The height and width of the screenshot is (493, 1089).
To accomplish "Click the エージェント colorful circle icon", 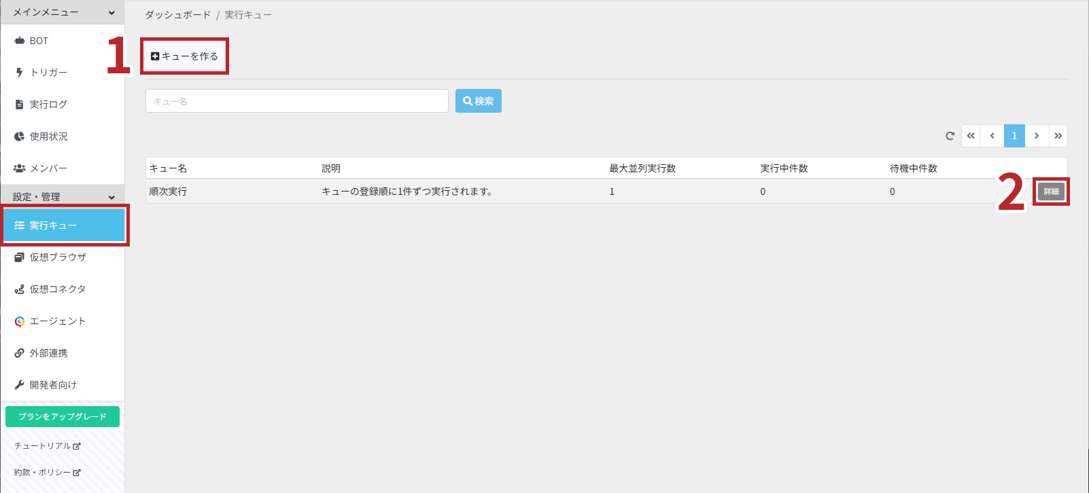I will coord(20,321).
